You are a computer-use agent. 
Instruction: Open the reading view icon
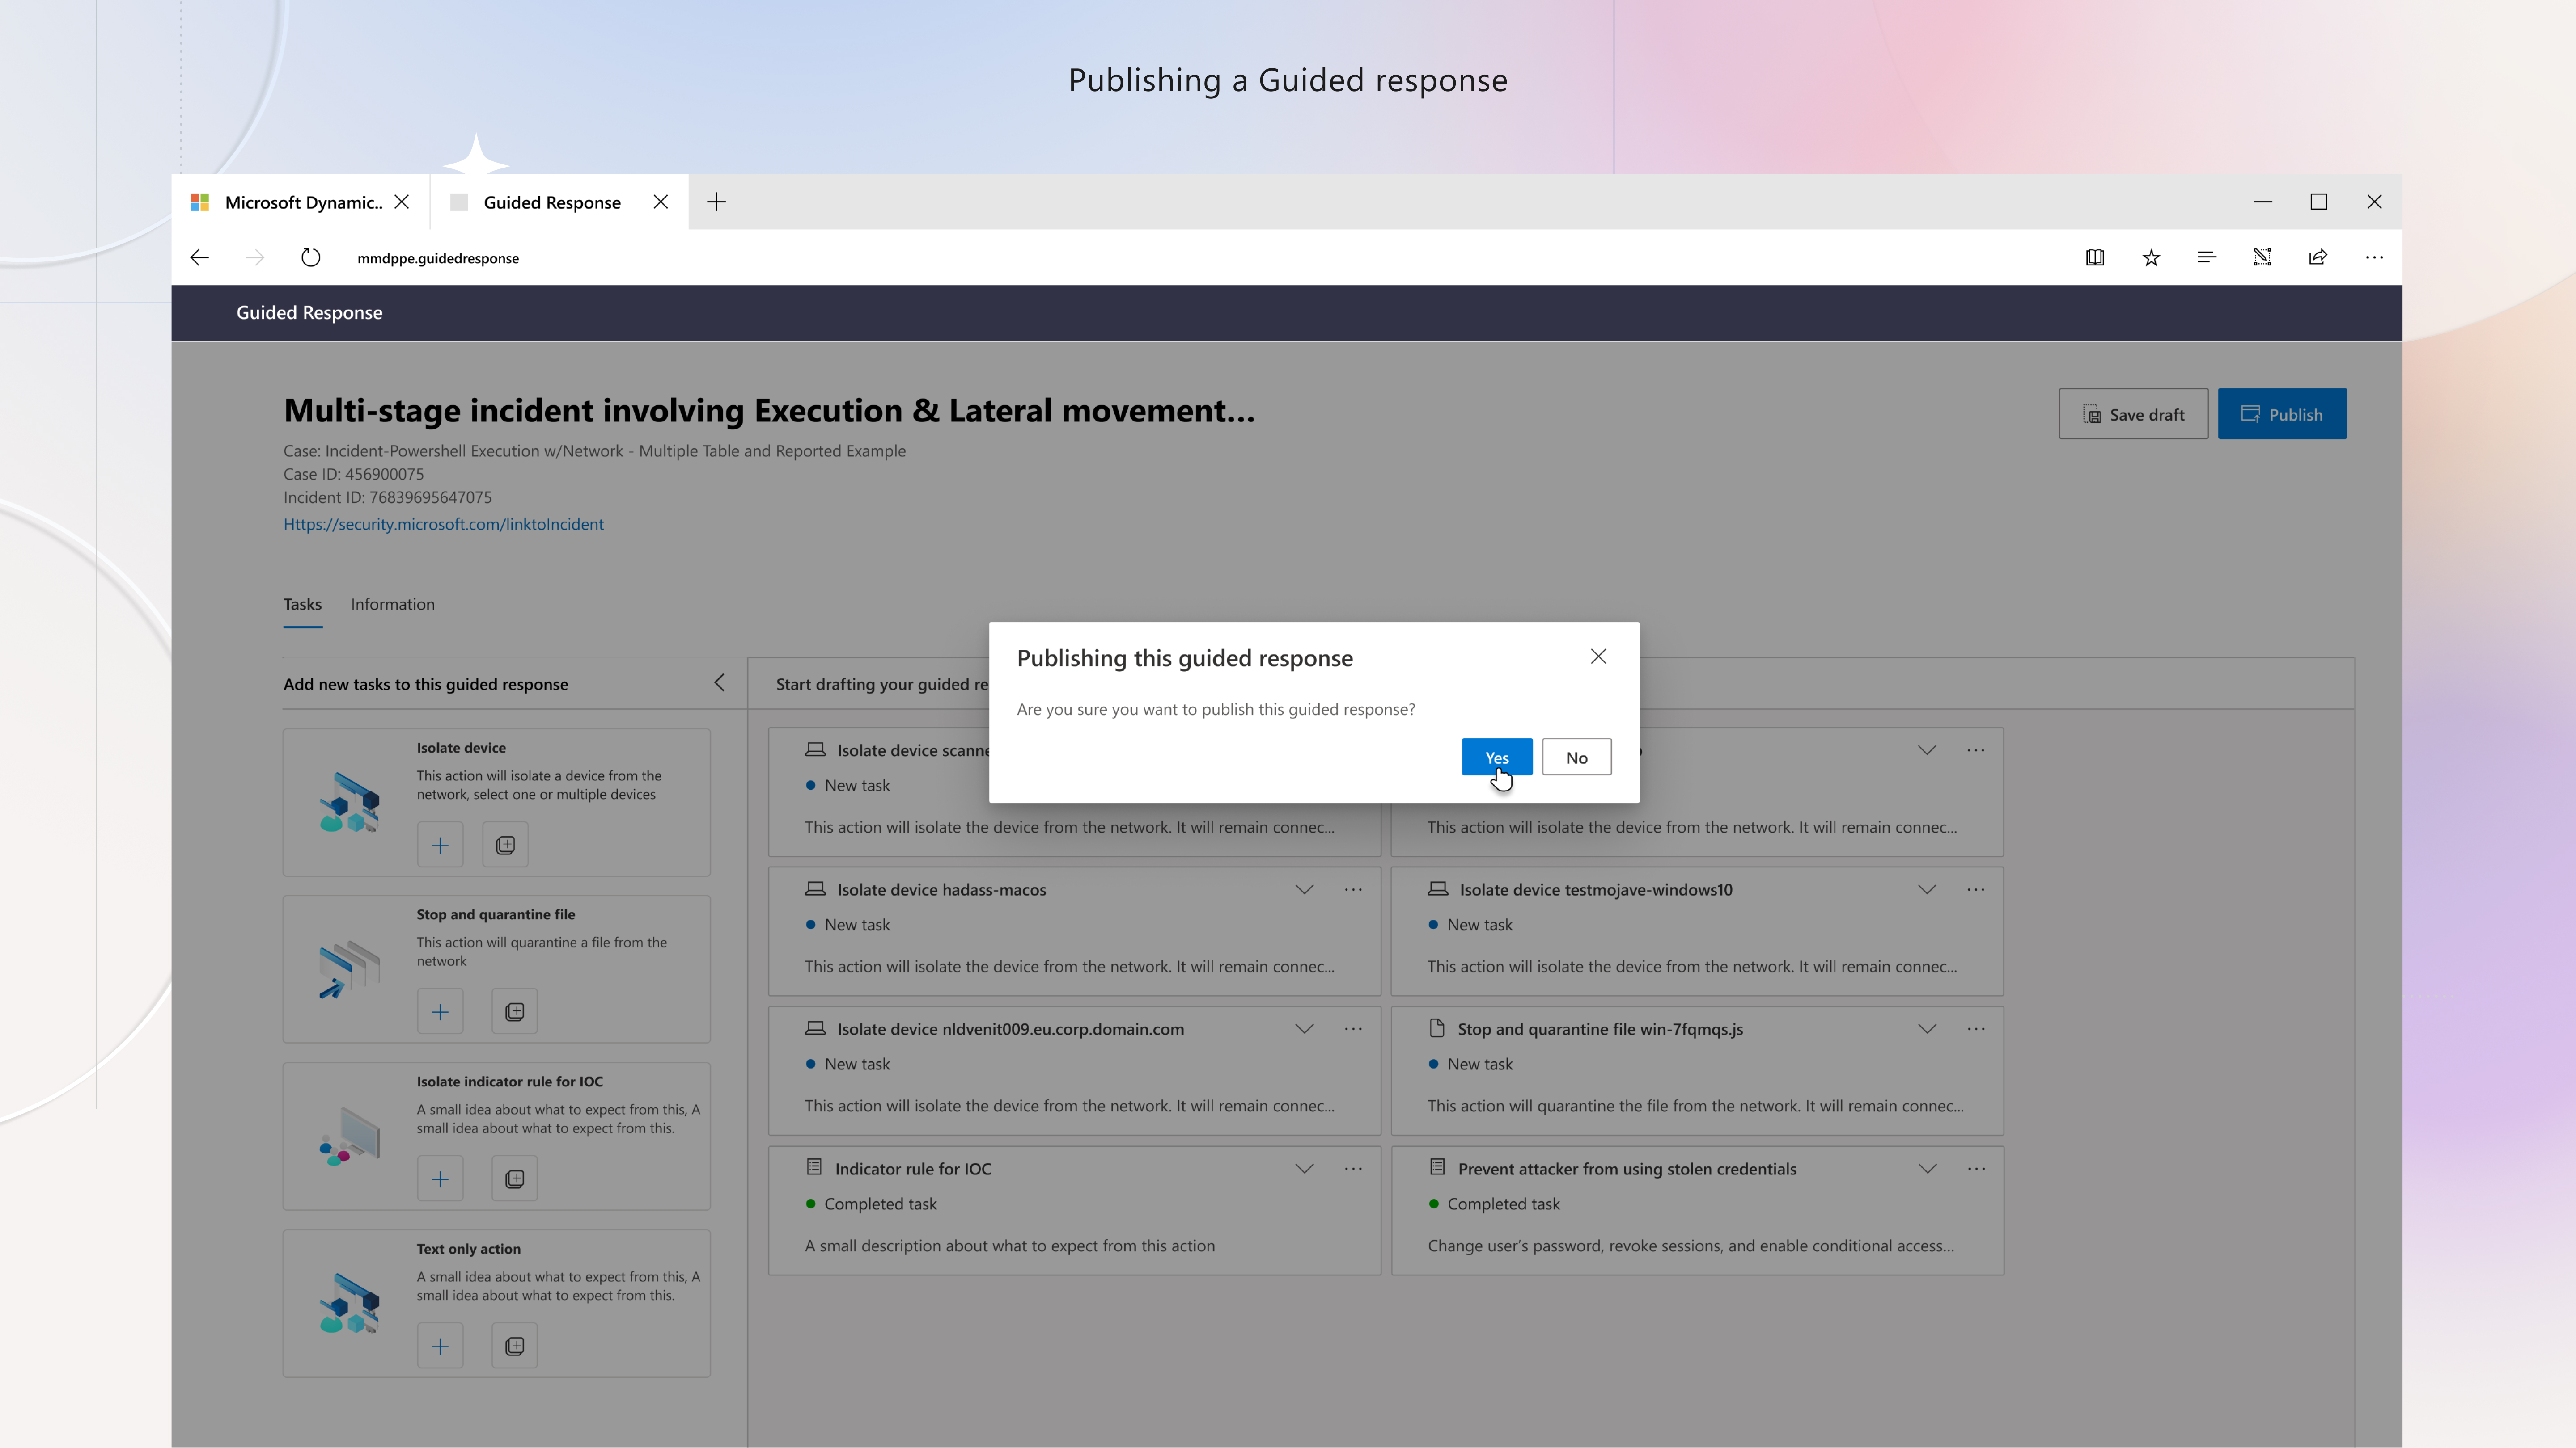(x=2095, y=258)
